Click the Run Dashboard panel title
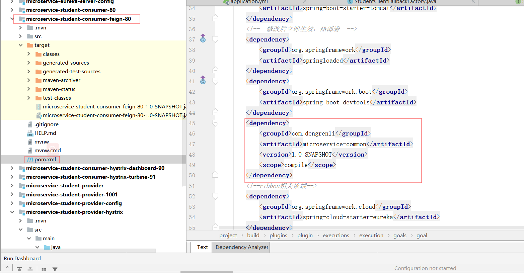The width and height of the screenshot is (524, 273). click(x=22, y=259)
